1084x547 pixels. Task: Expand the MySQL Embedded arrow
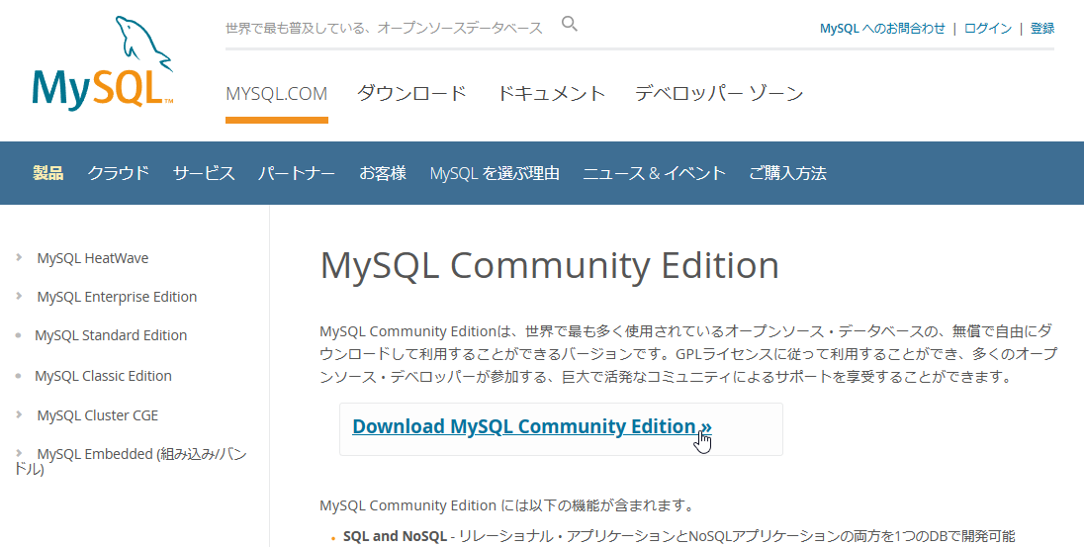(19, 454)
